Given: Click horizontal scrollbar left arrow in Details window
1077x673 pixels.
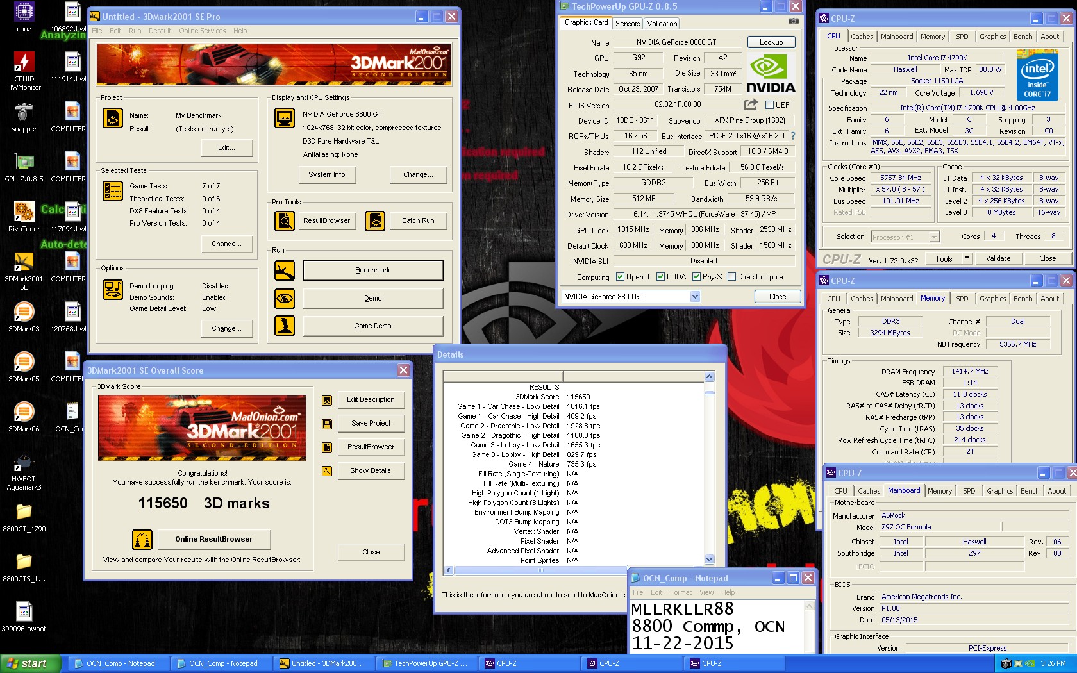Looking at the screenshot, I should (449, 570).
